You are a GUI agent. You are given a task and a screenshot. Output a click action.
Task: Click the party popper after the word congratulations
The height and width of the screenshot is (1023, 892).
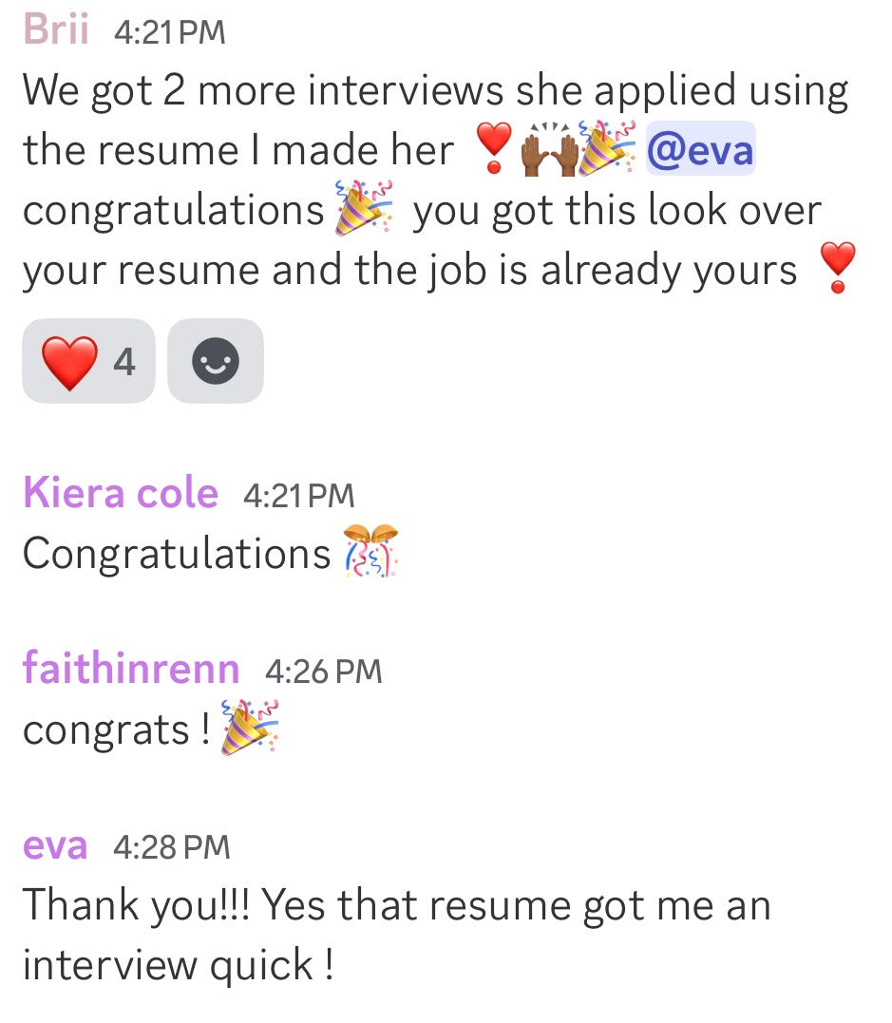click(x=364, y=208)
